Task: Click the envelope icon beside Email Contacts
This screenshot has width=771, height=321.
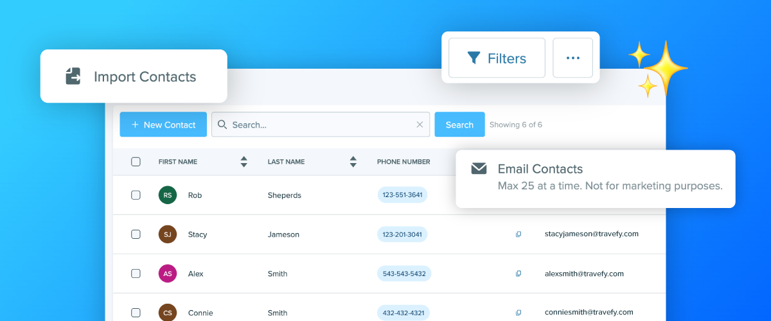Action: pos(479,169)
